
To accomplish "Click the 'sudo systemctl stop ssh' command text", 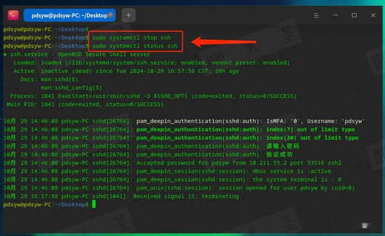I will 131,37.
